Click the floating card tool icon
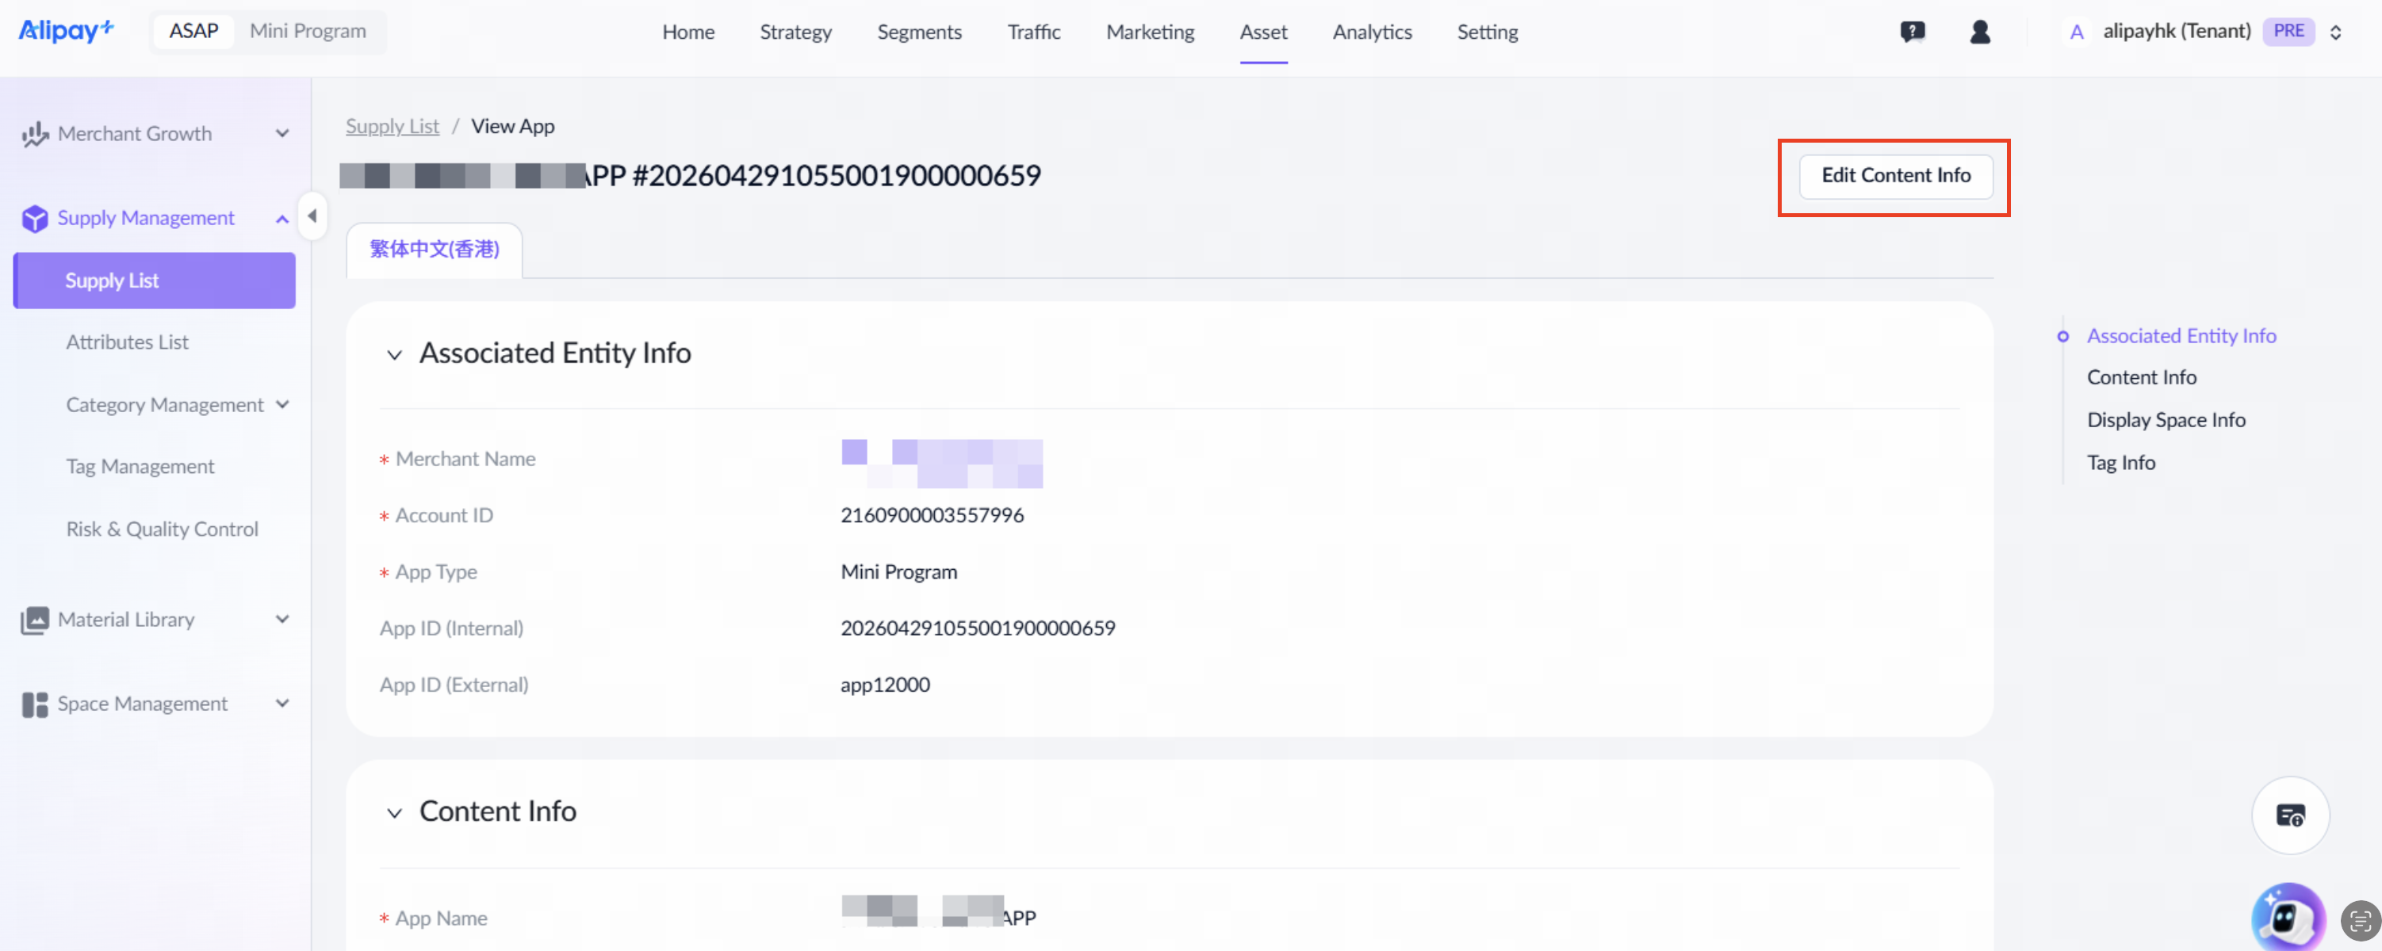The image size is (2382, 951). pos(2291,815)
